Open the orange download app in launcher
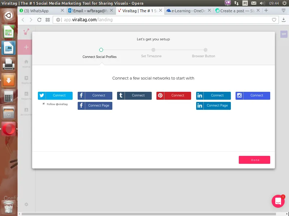The height and width of the screenshot is (216, 289). (8, 80)
